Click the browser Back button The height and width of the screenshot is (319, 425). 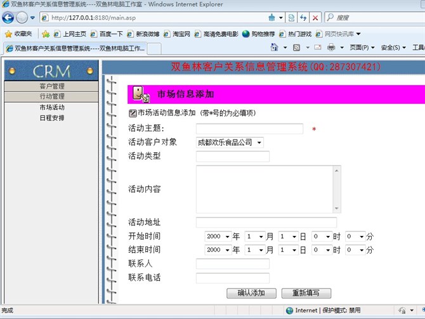(x=10, y=18)
